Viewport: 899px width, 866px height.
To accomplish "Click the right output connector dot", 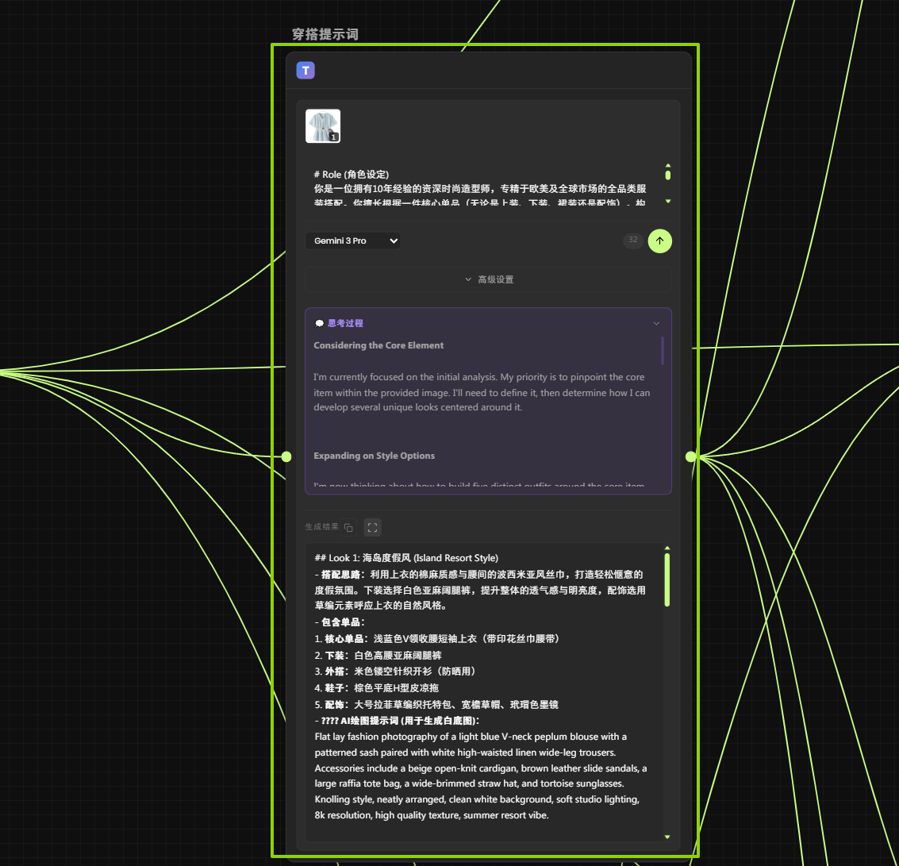I will (x=690, y=456).
